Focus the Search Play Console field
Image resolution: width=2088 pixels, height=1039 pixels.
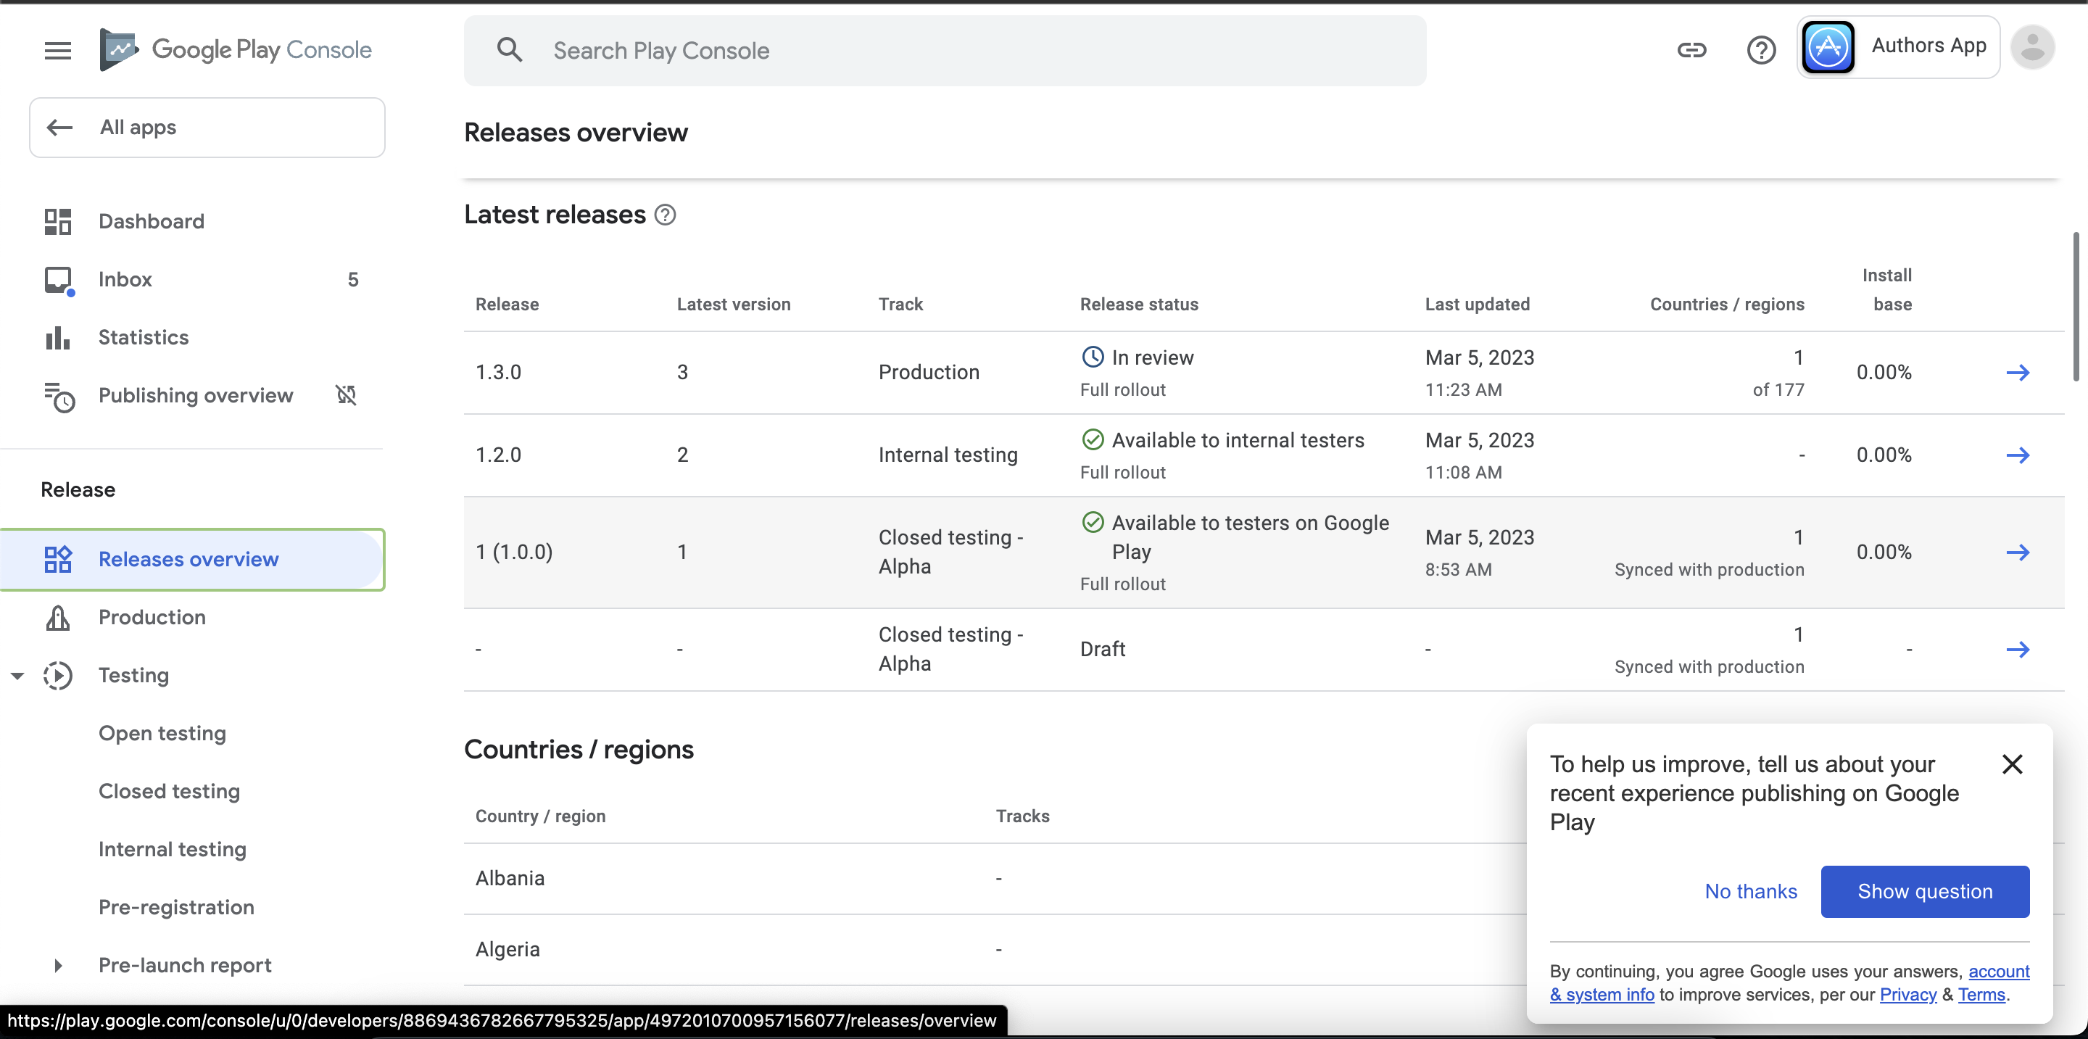[x=945, y=50]
